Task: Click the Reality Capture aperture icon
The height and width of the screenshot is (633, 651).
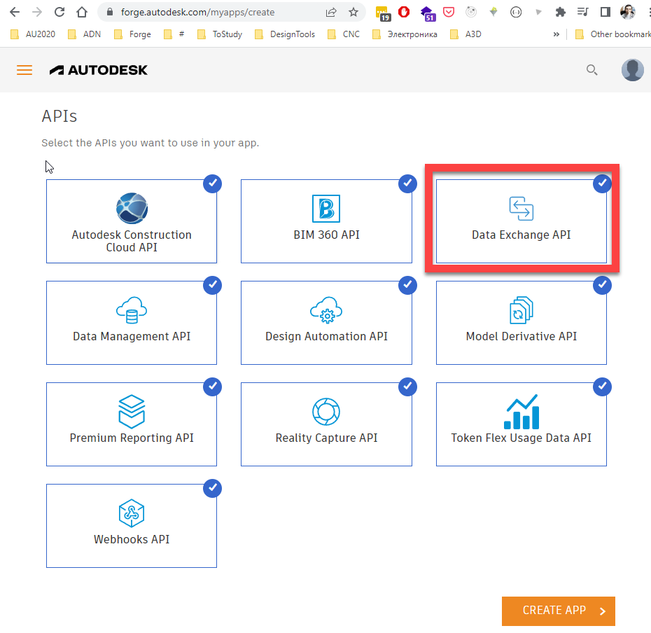Action: 326,412
